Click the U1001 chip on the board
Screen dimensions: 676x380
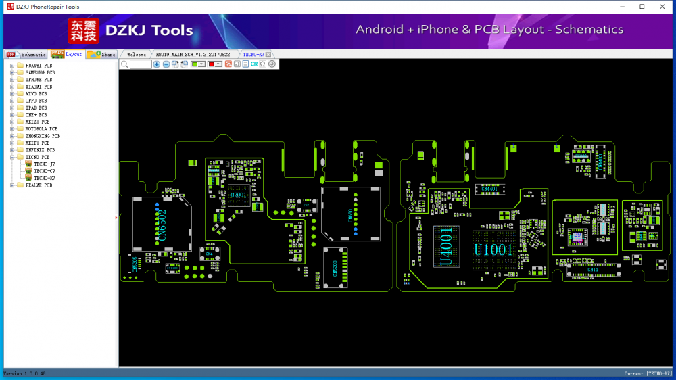(494, 250)
